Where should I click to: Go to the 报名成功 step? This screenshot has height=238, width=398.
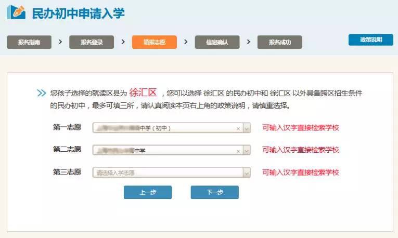[x=279, y=42]
